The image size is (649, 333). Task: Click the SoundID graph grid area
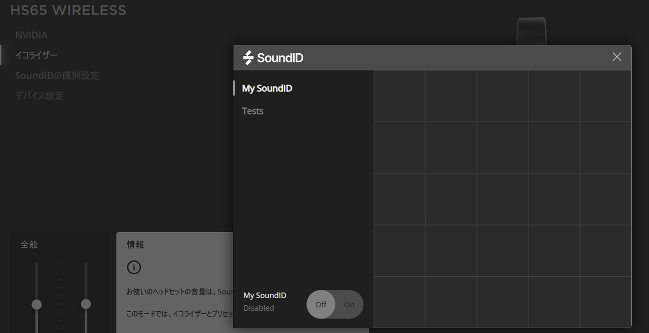[502, 199]
